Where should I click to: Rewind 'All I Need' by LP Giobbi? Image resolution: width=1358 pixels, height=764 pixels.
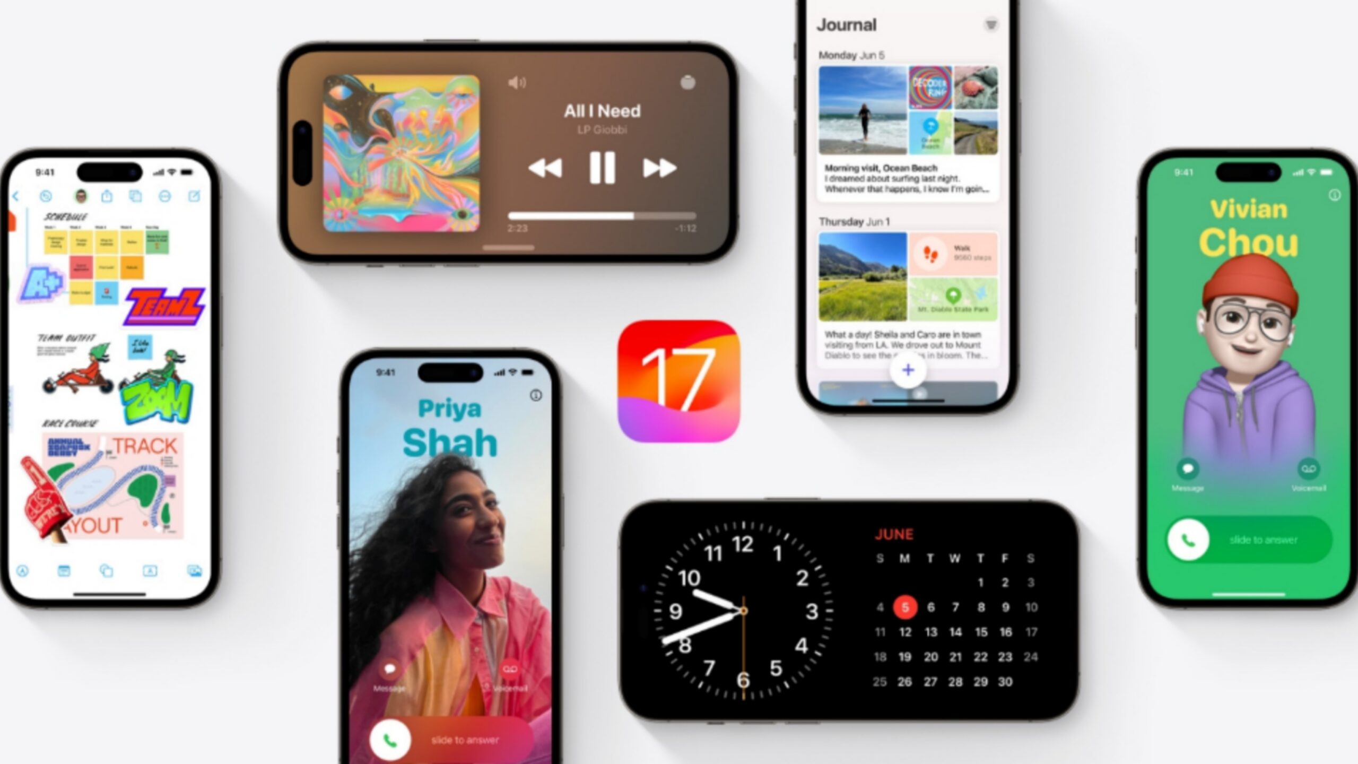click(544, 168)
